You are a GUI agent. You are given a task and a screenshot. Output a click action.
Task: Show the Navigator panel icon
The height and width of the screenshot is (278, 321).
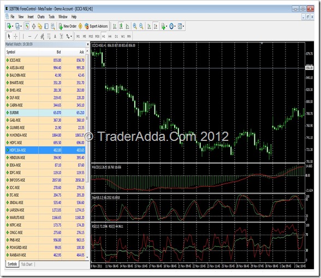pyautogui.click(x=40, y=26)
